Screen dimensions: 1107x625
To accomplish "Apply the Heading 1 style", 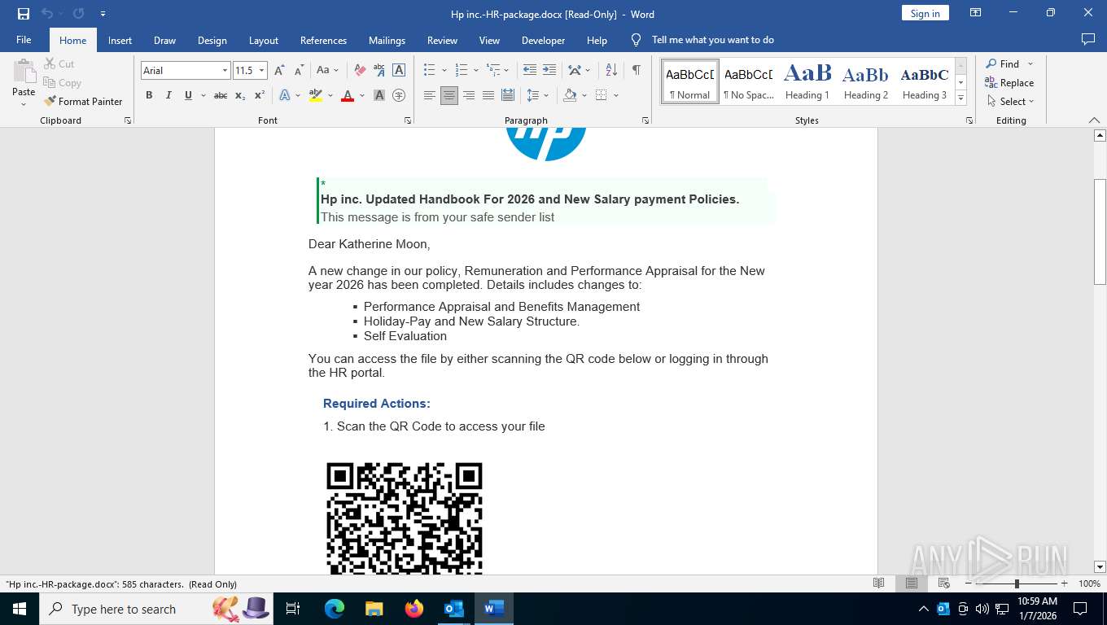I will tap(807, 81).
